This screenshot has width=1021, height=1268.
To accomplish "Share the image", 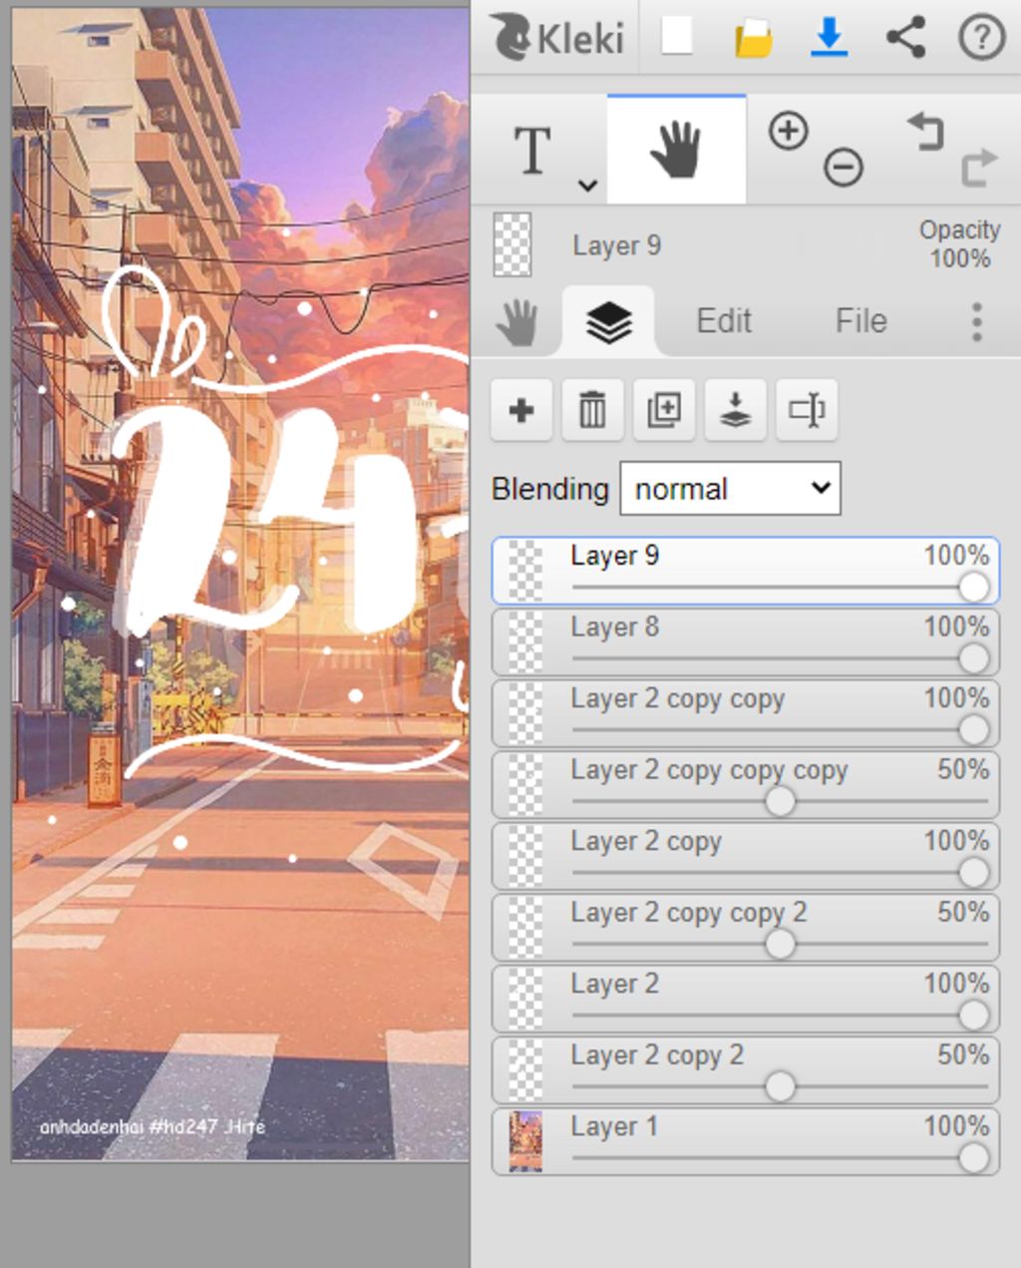I will click(x=905, y=38).
